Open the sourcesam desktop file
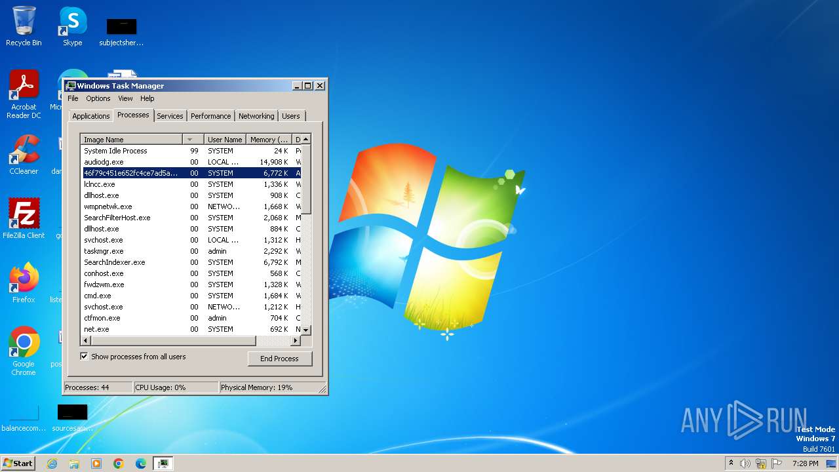 pos(72,418)
